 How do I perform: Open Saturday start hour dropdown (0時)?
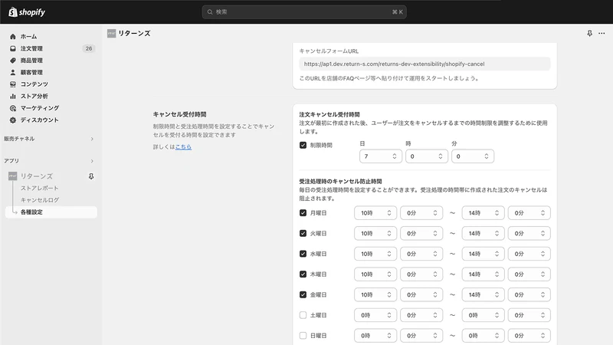(375, 315)
